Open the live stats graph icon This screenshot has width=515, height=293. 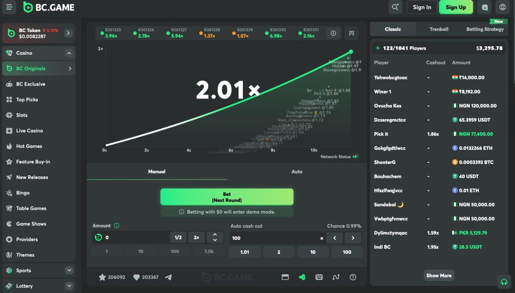click(335, 277)
